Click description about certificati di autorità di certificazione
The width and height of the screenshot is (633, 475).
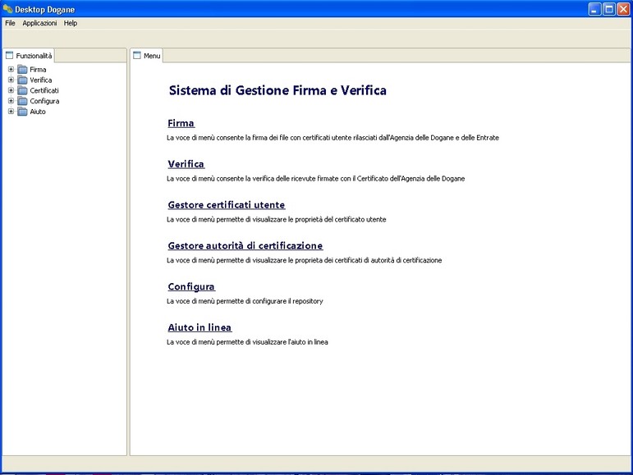305,260
